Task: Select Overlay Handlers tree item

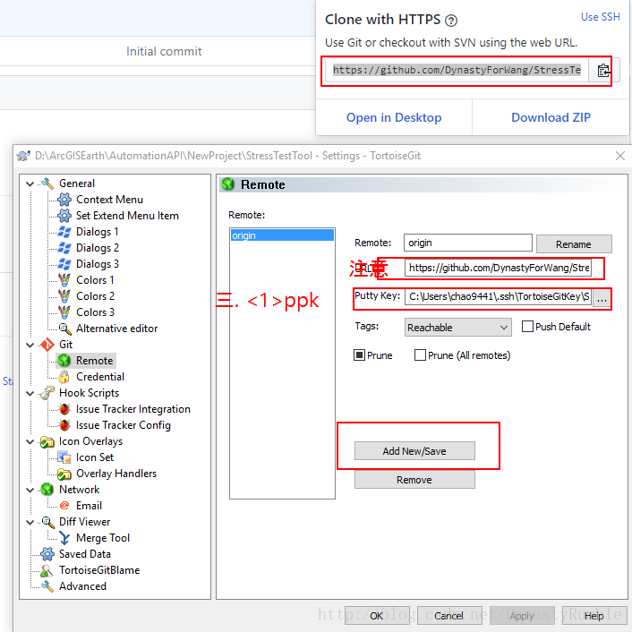Action: point(116,474)
